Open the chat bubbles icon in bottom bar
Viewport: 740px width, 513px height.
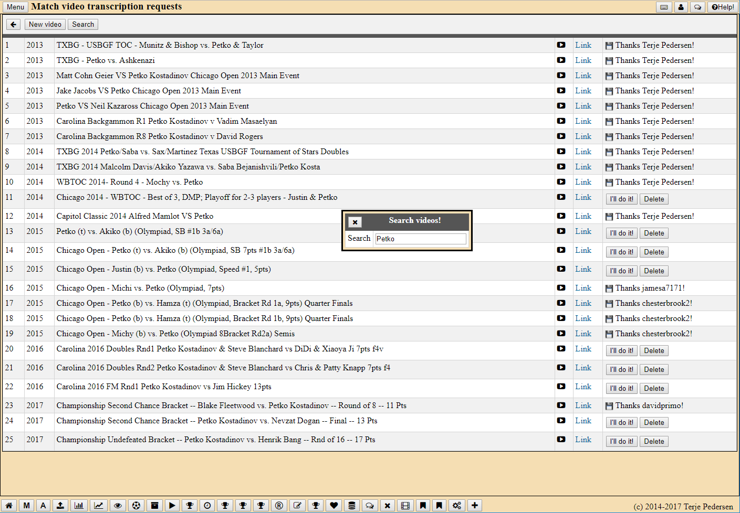(x=370, y=505)
